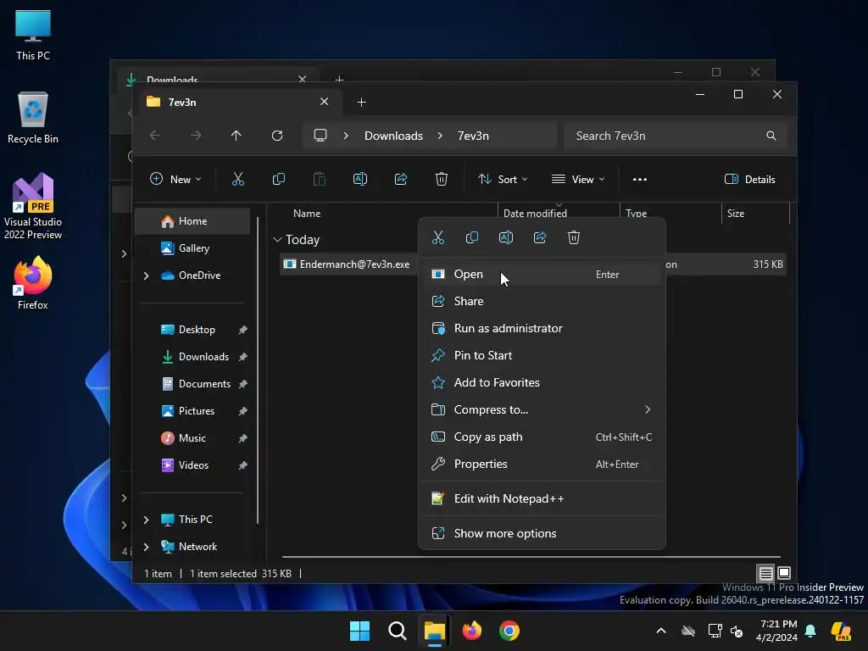Select Add to Favorites

click(542, 382)
